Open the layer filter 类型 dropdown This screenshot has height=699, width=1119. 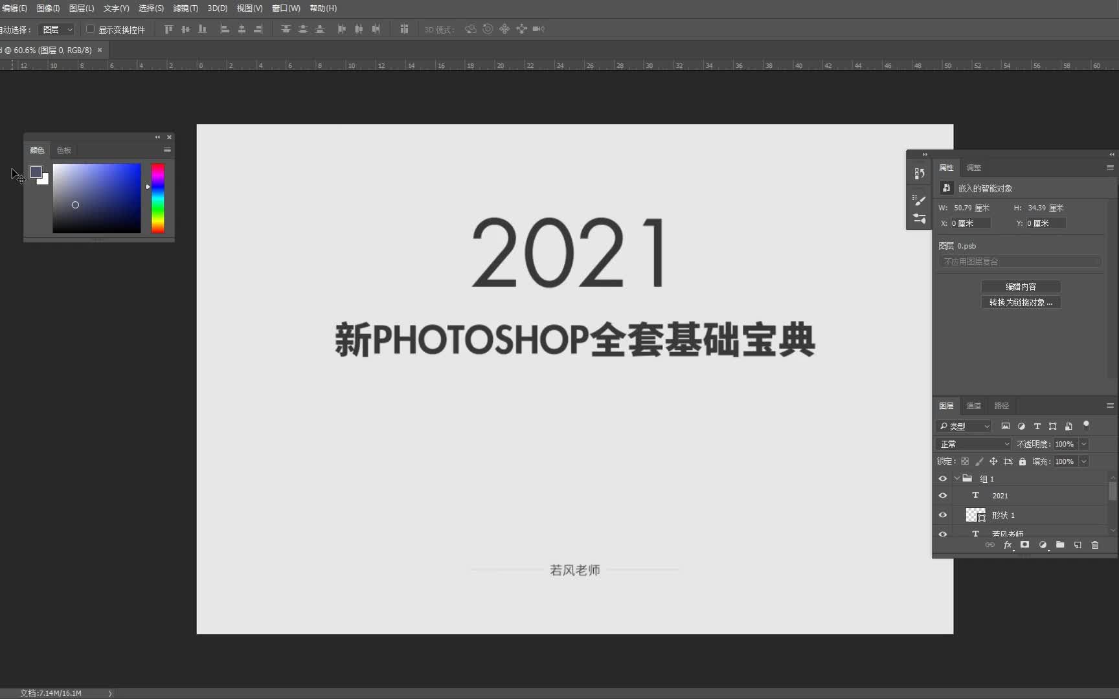[964, 426]
